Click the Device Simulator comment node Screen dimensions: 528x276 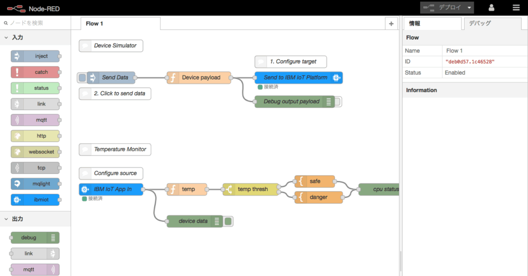coord(111,46)
